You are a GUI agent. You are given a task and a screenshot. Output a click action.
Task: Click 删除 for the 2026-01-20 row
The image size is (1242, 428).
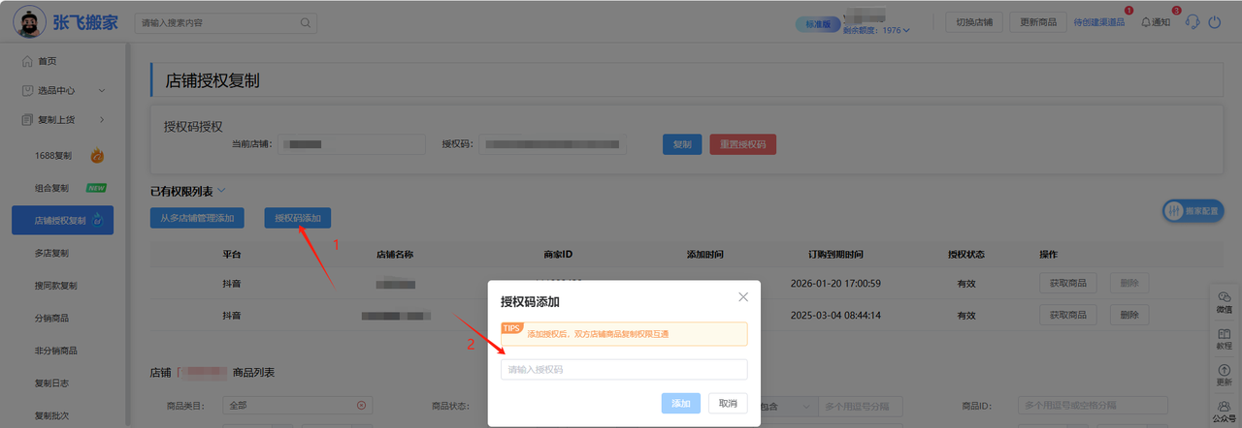pyautogui.click(x=1129, y=283)
